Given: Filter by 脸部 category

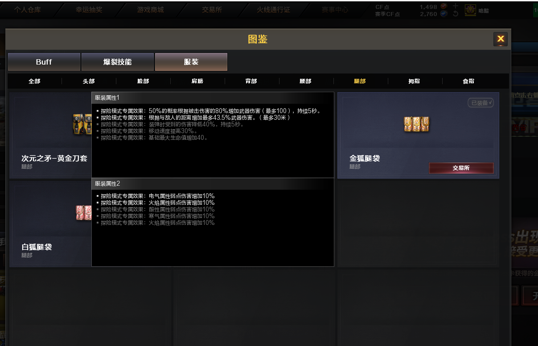Looking at the screenshot, I should tap(143, 81).
